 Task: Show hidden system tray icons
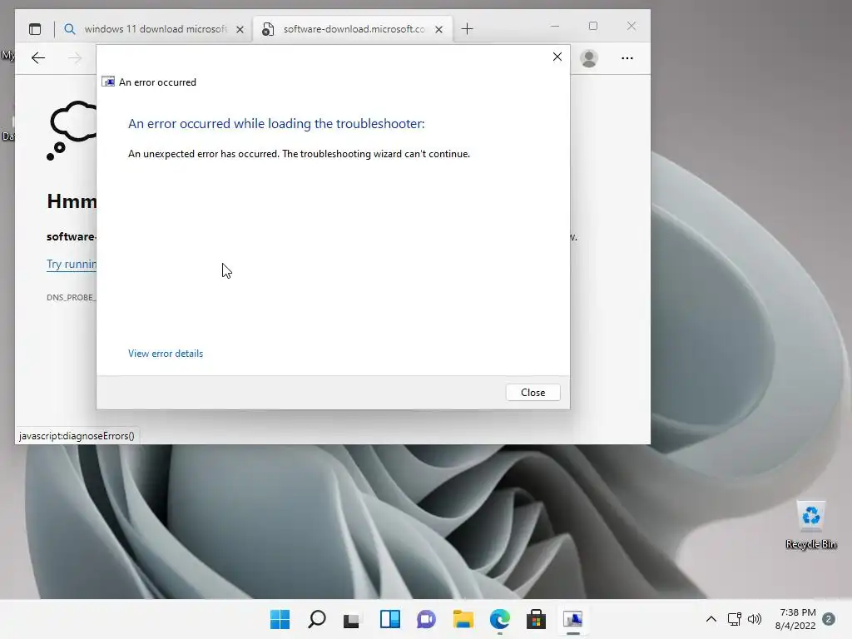click(x=711, y=619)
